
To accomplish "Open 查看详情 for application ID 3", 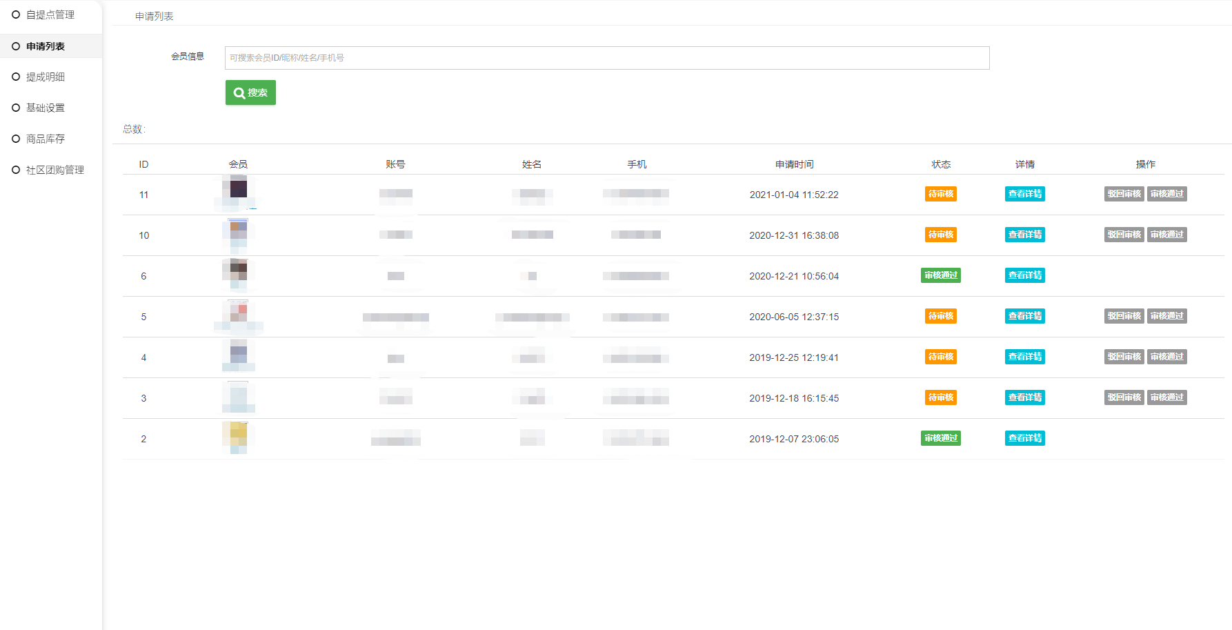I will pos(1024,397).
